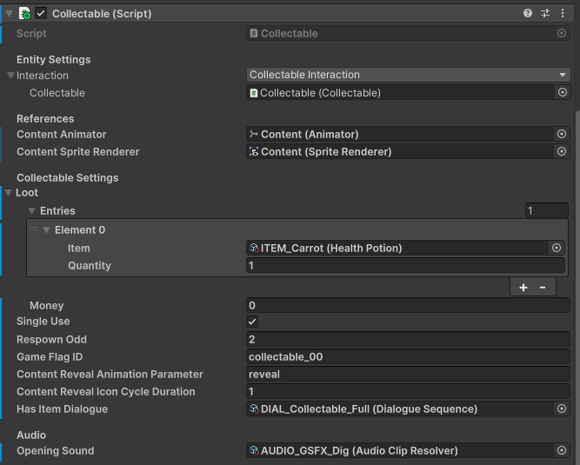Click Content Reveal Animation Parameter field
Viewport: 580px width, 465px height.
(x=408, y=374)
